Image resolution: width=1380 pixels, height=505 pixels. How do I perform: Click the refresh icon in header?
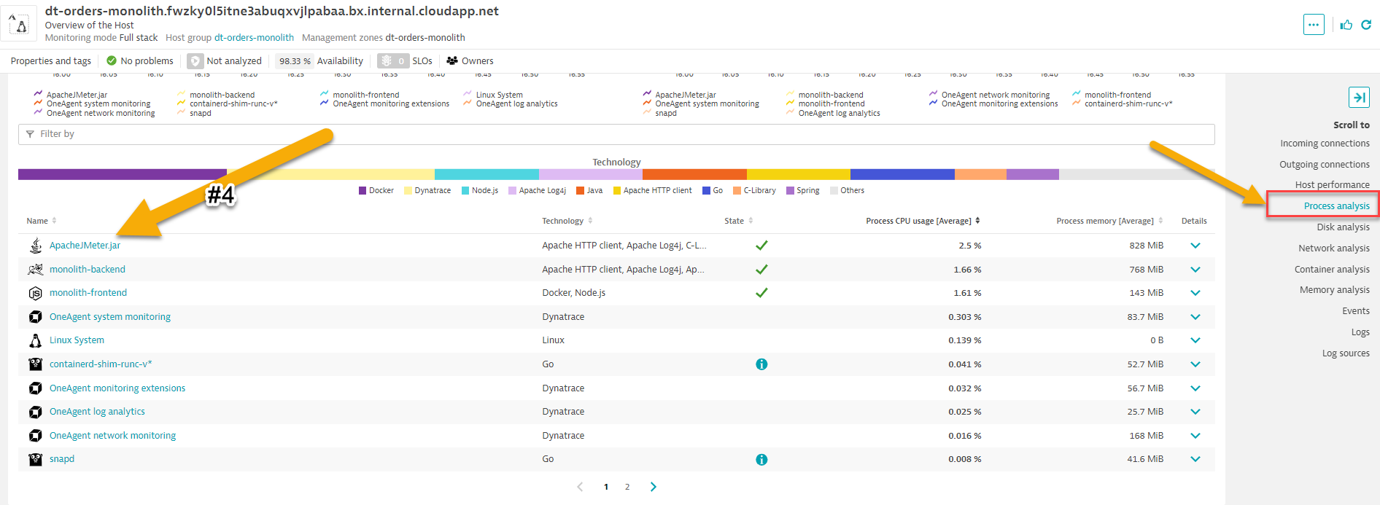tap(1366, 25)
